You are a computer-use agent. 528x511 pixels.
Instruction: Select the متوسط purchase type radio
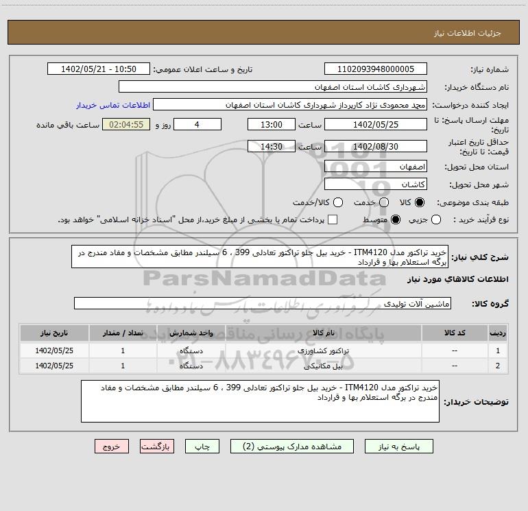pyautogui.click(x=396, y=219)
